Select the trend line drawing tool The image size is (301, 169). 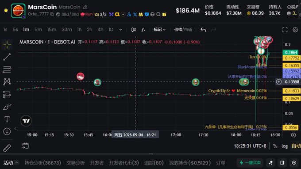7,57
